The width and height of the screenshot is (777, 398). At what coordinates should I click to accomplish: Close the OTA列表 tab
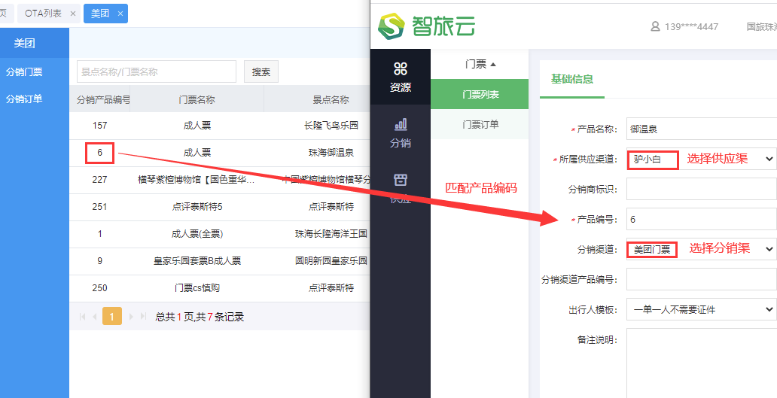72,14
